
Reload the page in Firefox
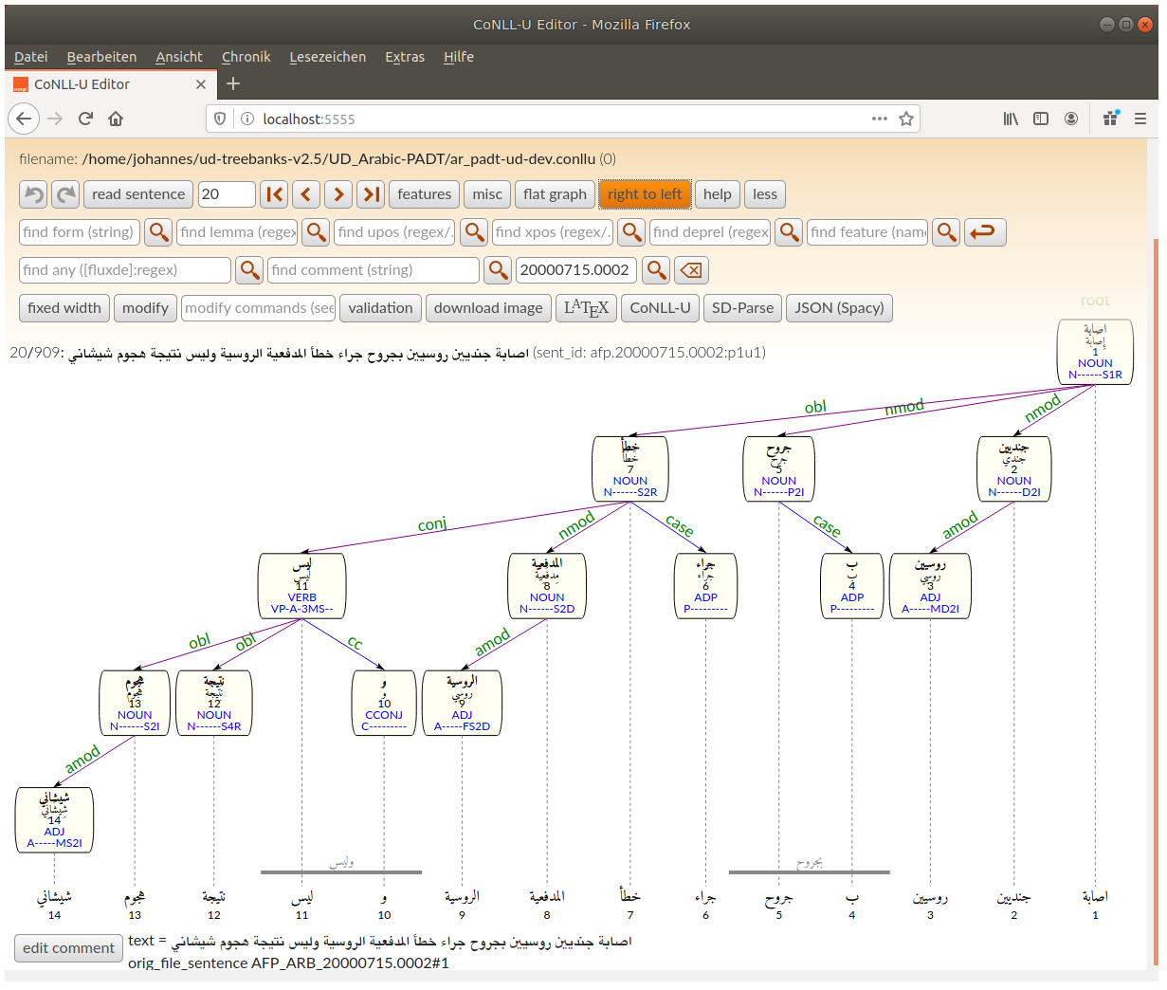point(85,119)
